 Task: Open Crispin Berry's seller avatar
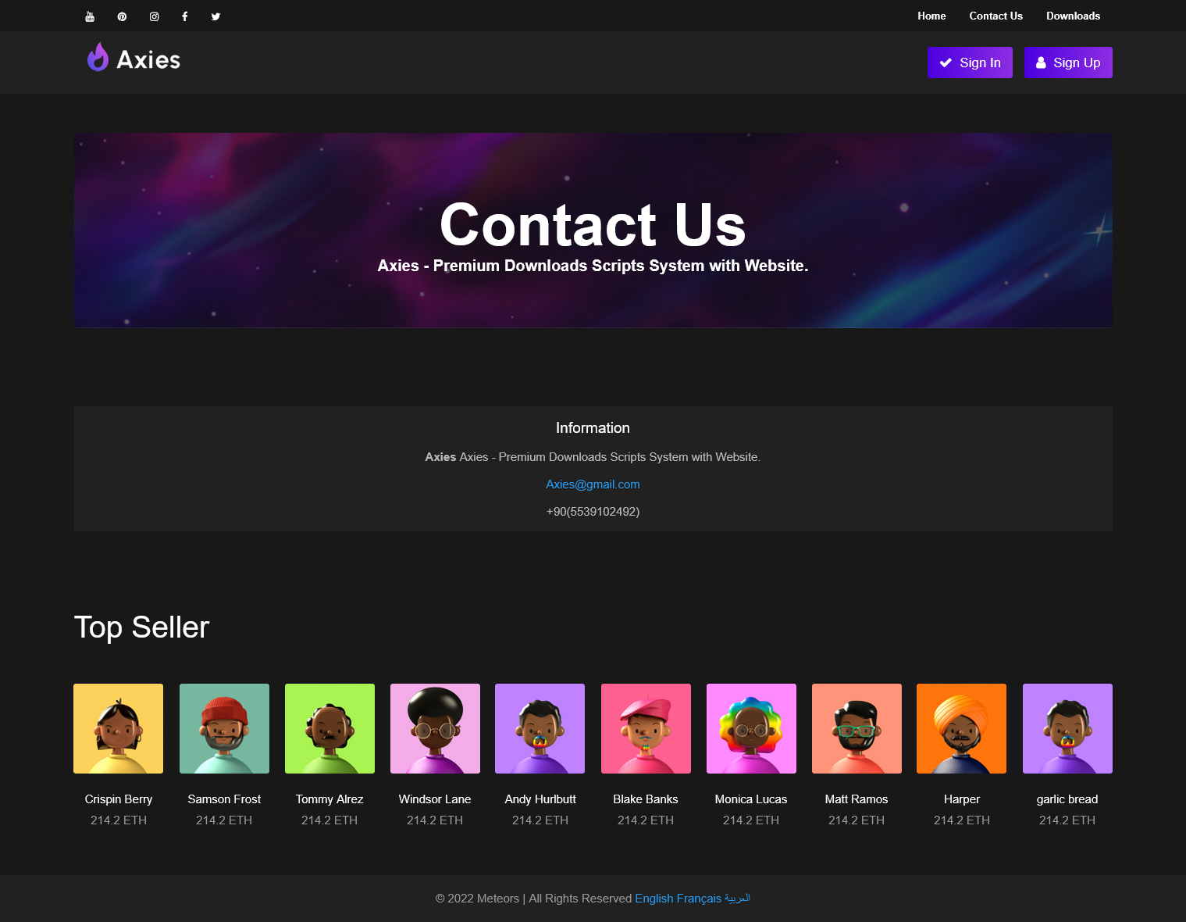tap(118, 728)
